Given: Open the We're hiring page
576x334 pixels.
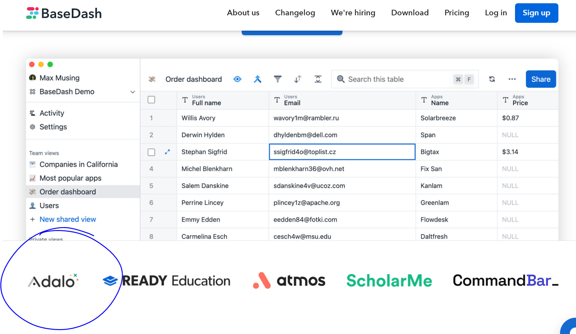Looking at the screenshot, I should pyautogui.click(x=353, y=13).
